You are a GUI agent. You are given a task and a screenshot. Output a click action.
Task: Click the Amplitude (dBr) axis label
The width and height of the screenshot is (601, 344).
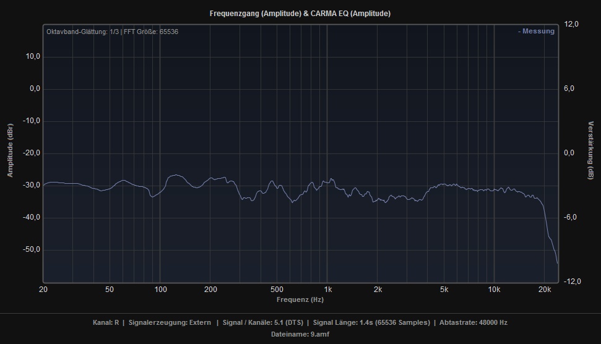[10, 151]
